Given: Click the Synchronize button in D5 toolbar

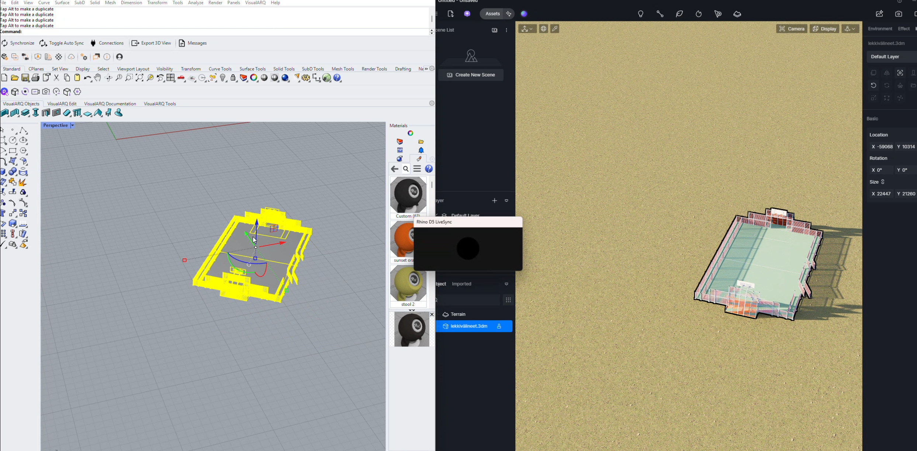Looking at the screenshot, I should tap(18, 43).
